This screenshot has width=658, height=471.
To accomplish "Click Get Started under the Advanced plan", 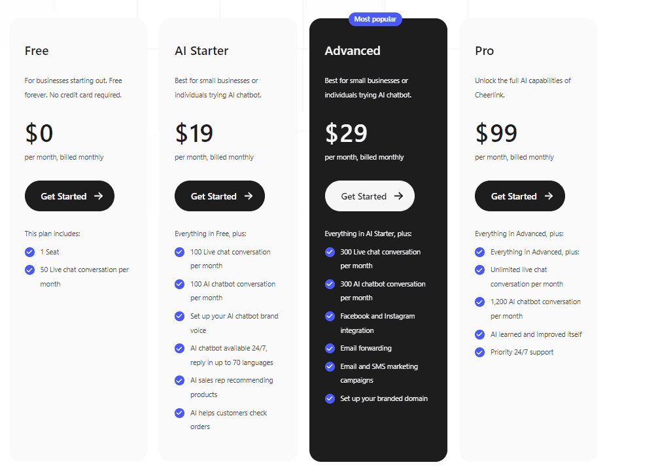I will [370, 196].
